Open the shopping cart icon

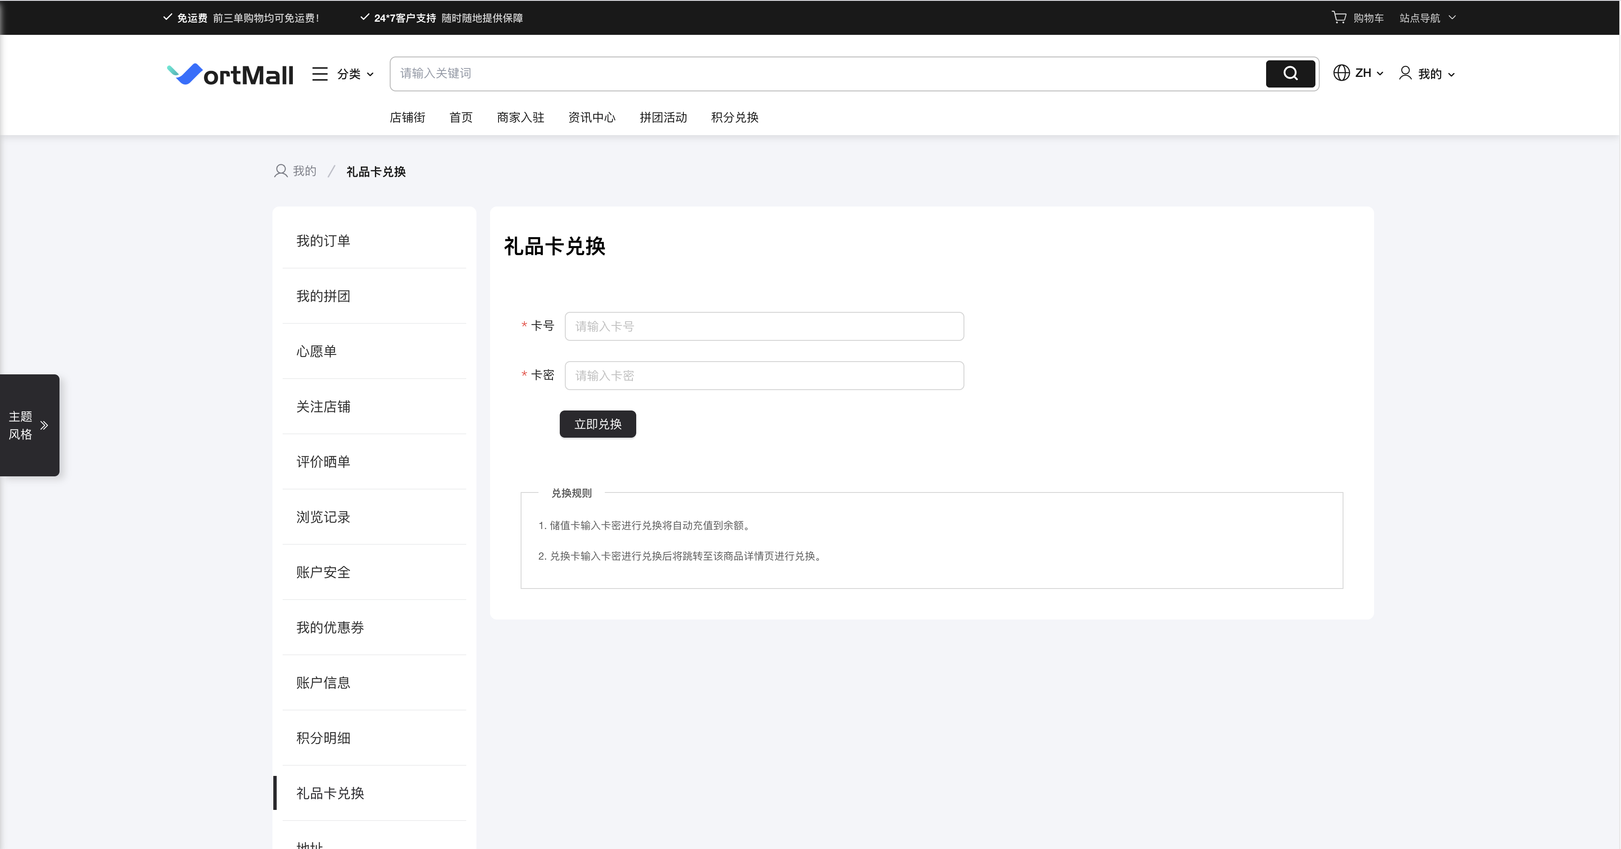coord(1338,17)
